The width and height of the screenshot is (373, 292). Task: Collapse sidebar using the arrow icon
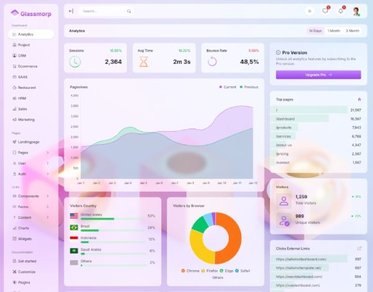pos(71,11)
